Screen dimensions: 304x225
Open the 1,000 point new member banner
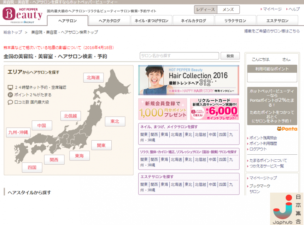pyautogui.click(x=163, y=109)
